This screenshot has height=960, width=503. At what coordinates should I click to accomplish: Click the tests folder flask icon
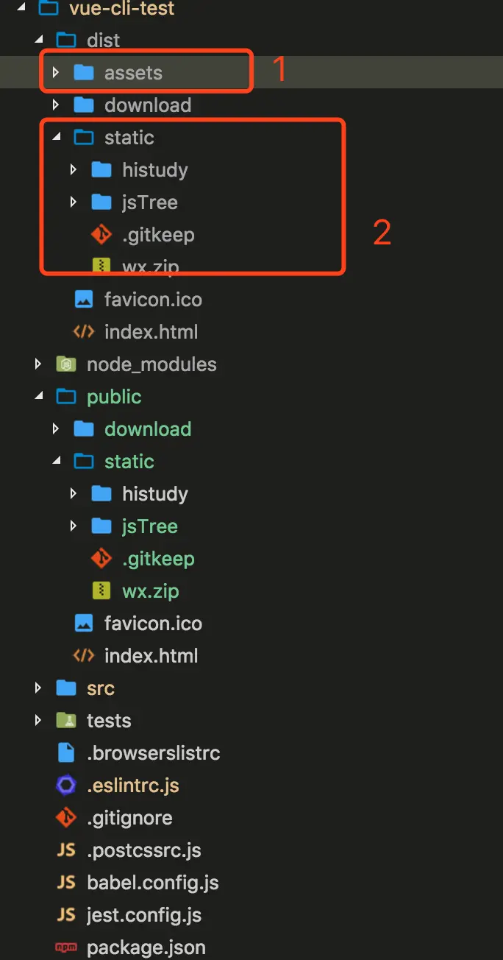coord(66,721)
